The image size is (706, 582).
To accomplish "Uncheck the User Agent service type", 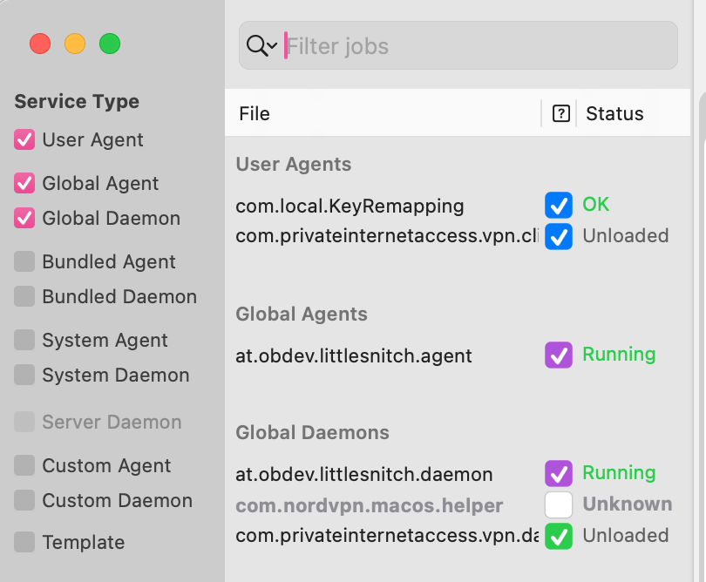I will [25, 140].
